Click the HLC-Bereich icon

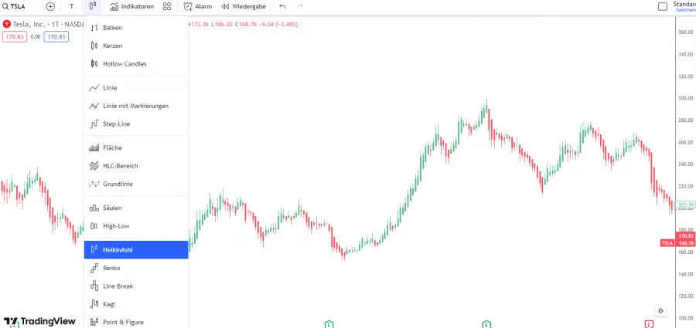94,166
